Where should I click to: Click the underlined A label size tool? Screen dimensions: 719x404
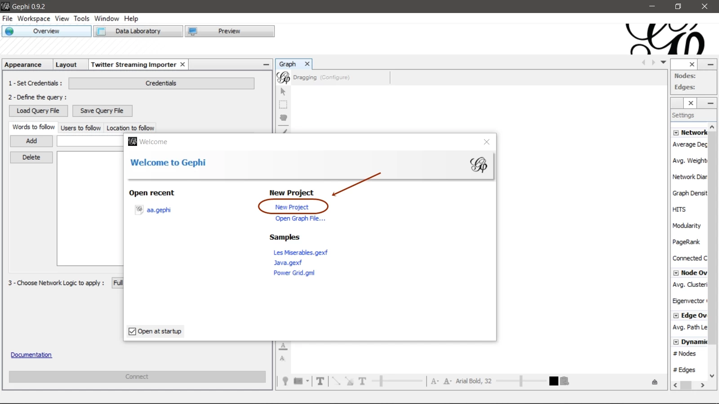point(283,346)
